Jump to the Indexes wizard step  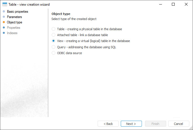pyautogui.click(x=12, y=33)
